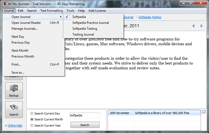209x133 pixels.
Task: Click in the Softpedia search text field
Action: 85,115
